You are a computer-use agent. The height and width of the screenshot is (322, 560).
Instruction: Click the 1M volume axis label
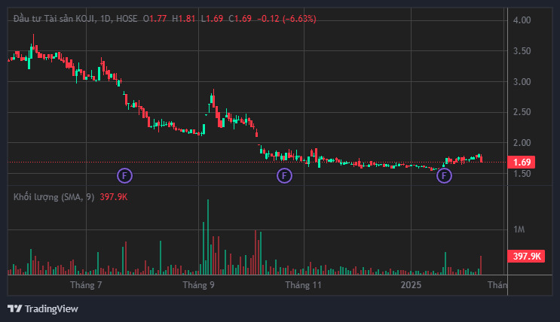[x=519, y=229]
